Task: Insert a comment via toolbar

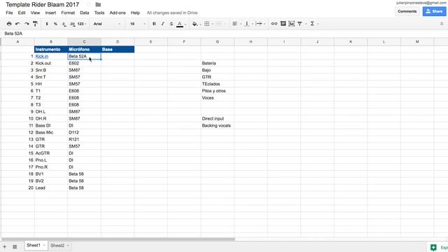Action: (283, 24)
